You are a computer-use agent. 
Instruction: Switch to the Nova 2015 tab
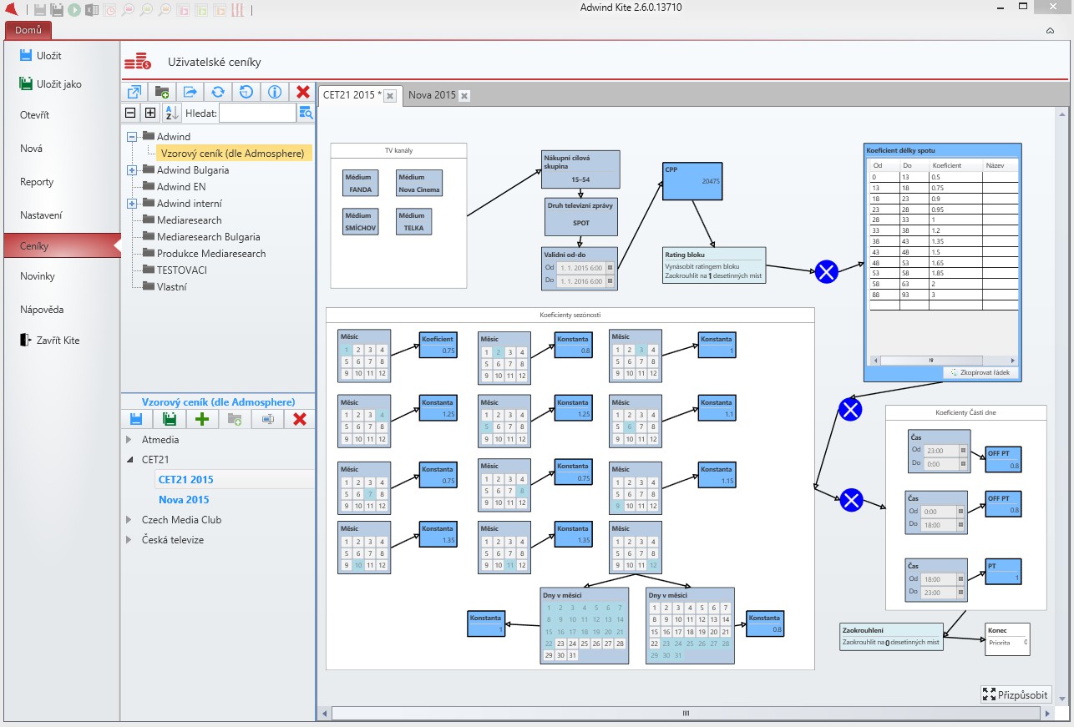tap(432, 95)
